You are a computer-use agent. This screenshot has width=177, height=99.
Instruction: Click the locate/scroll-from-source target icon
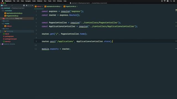(24, 5)
